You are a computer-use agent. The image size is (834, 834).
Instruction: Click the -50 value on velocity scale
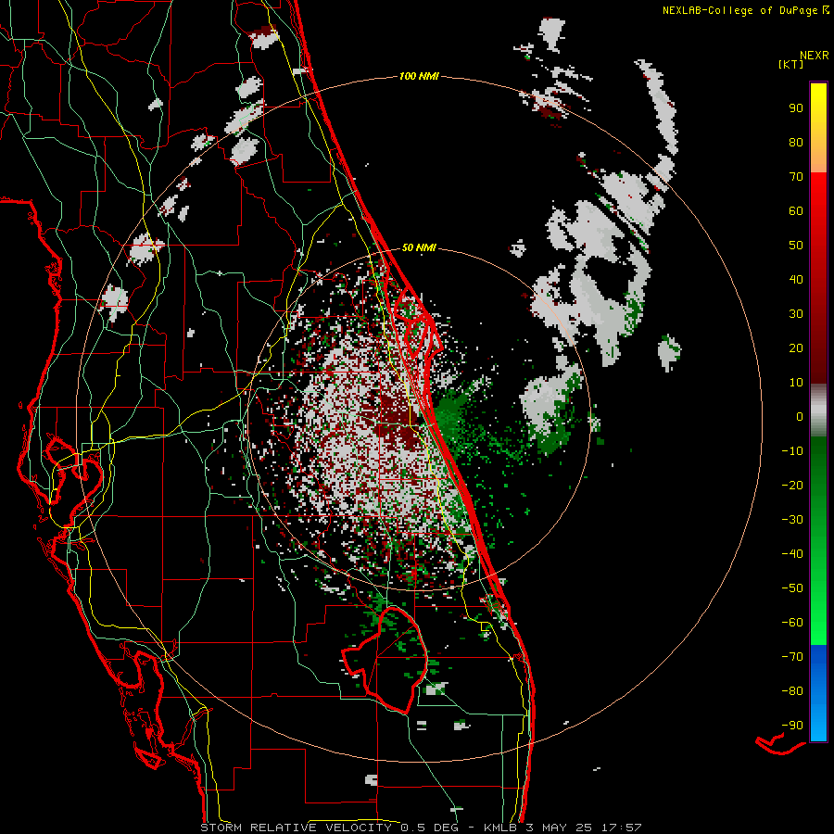pyautogui.click(x=792, y=588)
